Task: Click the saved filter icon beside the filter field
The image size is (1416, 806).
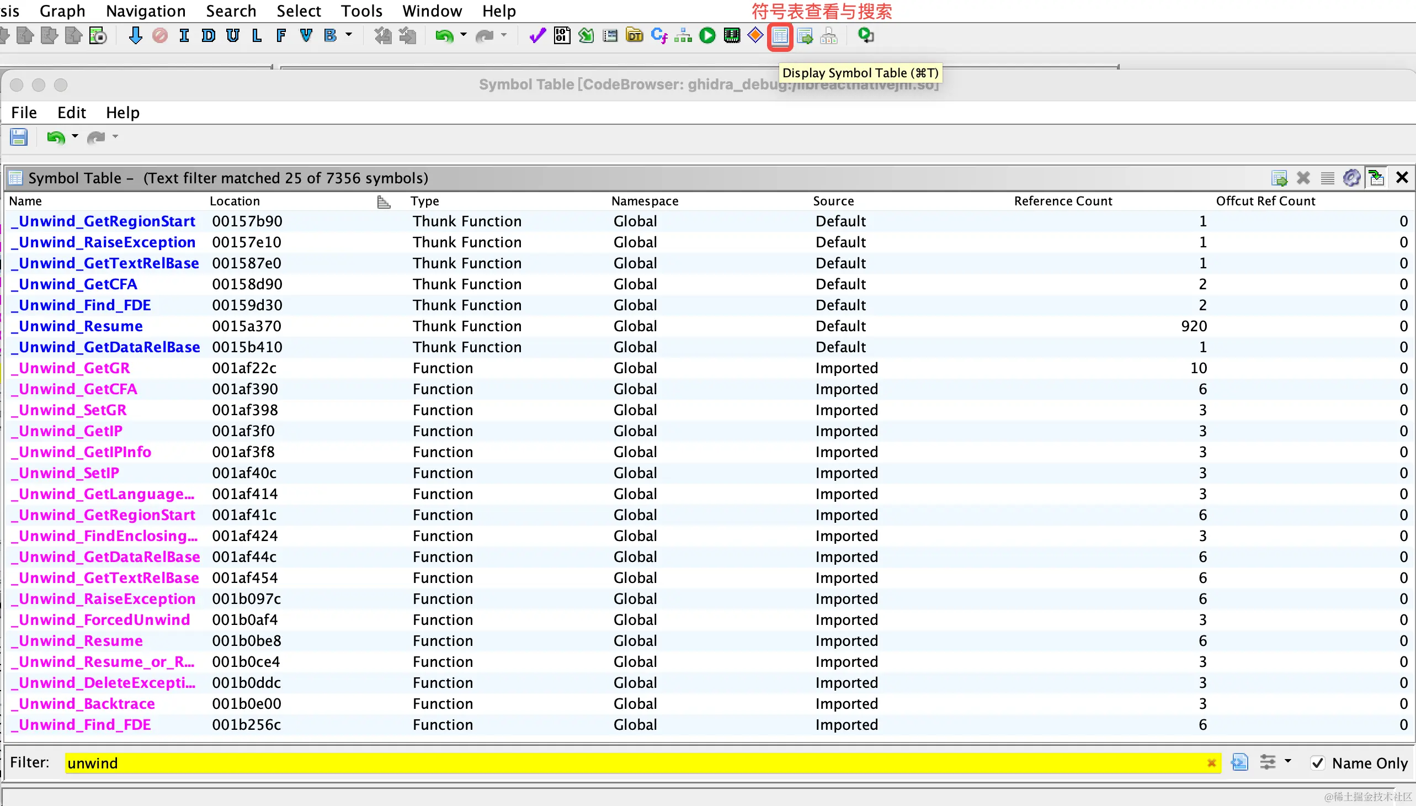Action: [x=1239, y=763]
